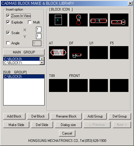The image size is (134, 146).
Task: Toggle the Zoom In View checkbox
Action: click(8, 16)
